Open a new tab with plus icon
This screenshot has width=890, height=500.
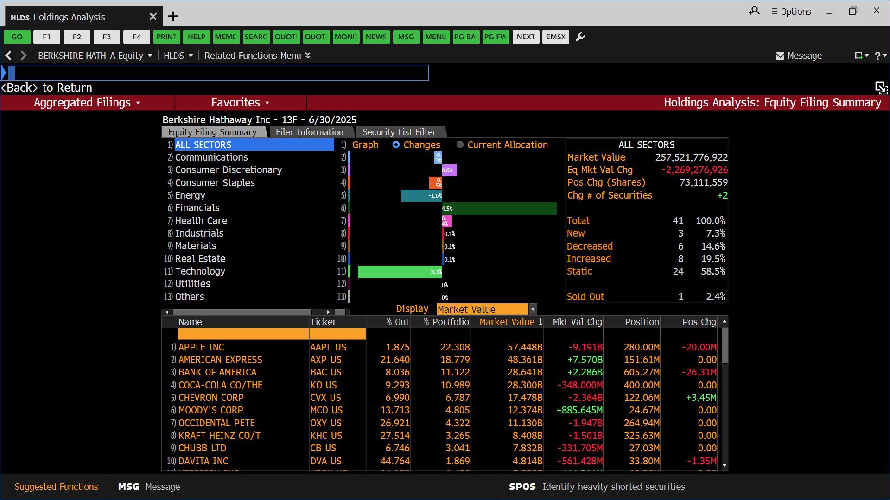(x=173, y=17)
